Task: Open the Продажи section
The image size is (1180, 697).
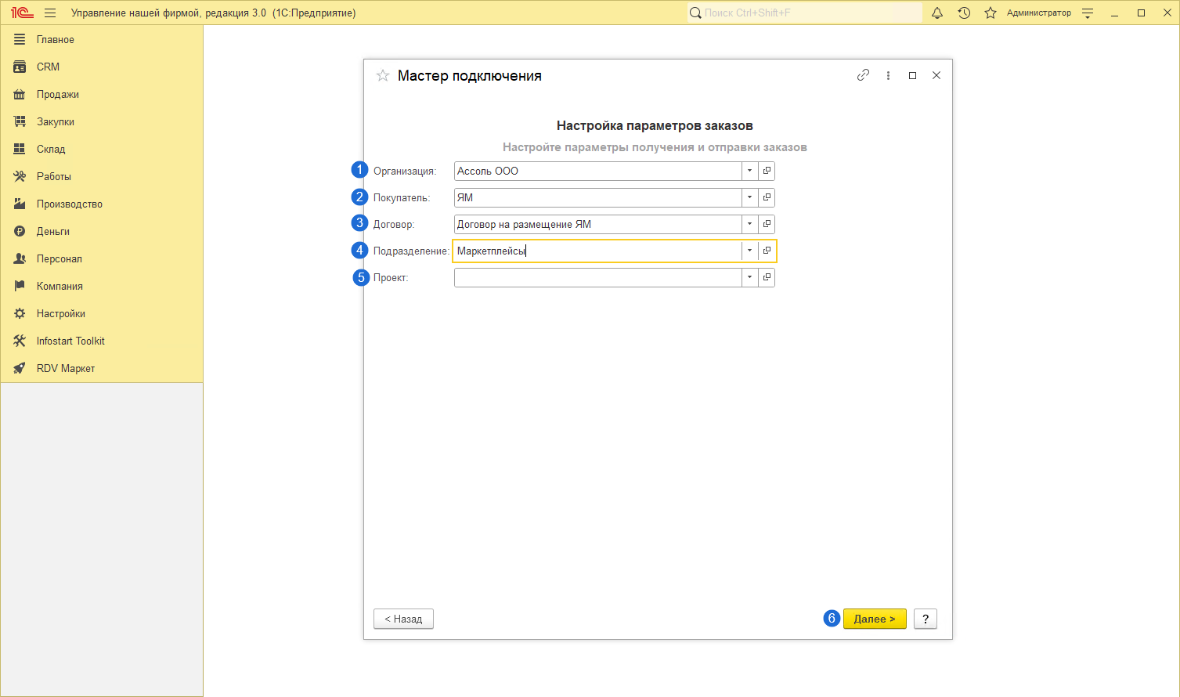Action: [102, 94]
